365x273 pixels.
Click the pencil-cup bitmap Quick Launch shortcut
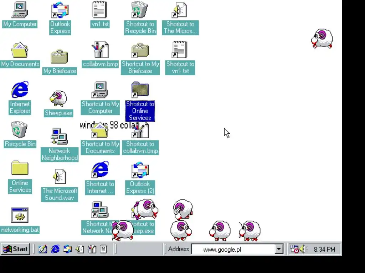92,249
